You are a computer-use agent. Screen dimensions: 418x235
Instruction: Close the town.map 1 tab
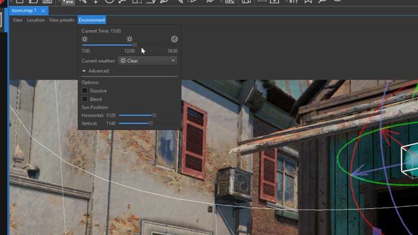pos(43,10)
